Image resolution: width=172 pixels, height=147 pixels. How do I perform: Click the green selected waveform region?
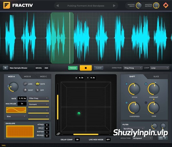point(62,38)
